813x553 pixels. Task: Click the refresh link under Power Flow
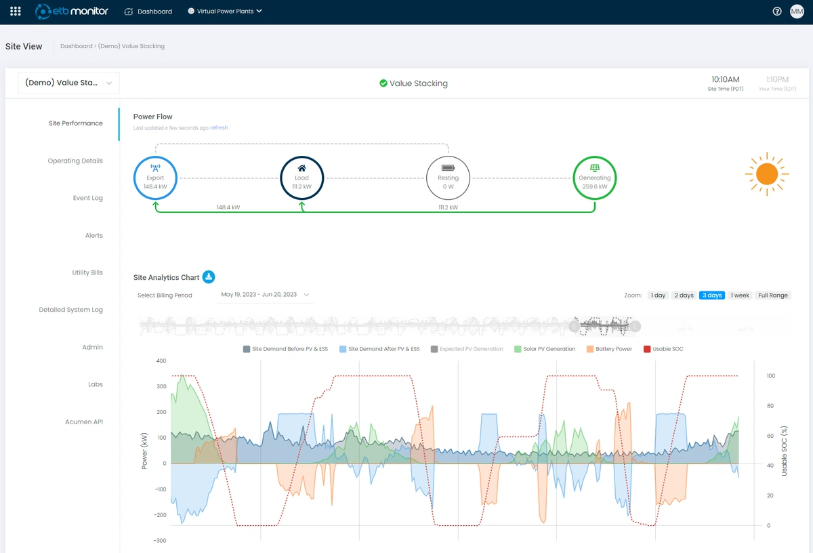click(x=219, y=127)
